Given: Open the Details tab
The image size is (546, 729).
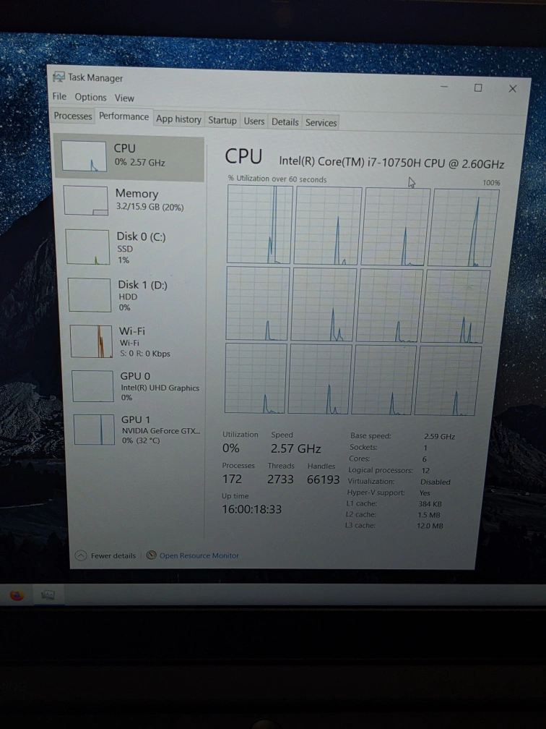Looking at the screenshot, I should [285, 122].
